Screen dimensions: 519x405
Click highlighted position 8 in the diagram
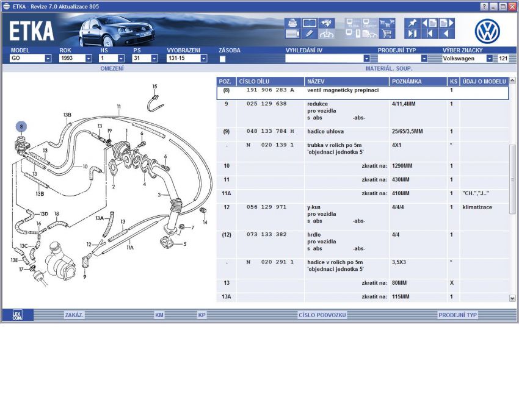pyautogui.click(x=21, y=126)
